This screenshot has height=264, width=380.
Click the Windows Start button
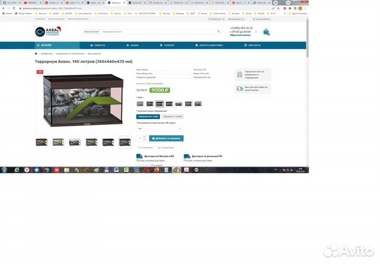point(5,170)
